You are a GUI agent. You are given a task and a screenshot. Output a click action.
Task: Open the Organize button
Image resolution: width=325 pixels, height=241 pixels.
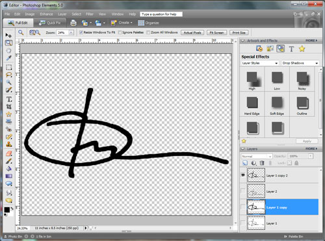tap(148, 23)
